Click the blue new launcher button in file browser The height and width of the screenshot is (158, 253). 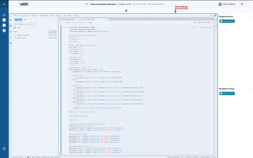click(18, 20)
